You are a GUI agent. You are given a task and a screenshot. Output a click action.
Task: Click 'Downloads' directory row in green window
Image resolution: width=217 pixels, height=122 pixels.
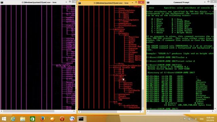(x=177, y=88)
